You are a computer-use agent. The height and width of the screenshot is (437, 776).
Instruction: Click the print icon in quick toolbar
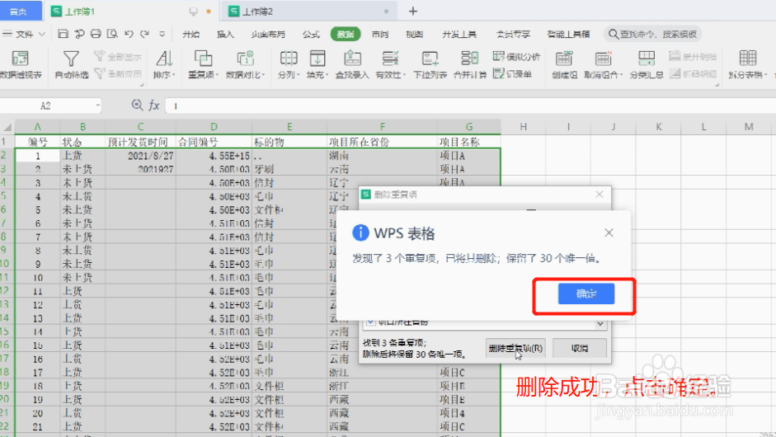coord(96,34)
